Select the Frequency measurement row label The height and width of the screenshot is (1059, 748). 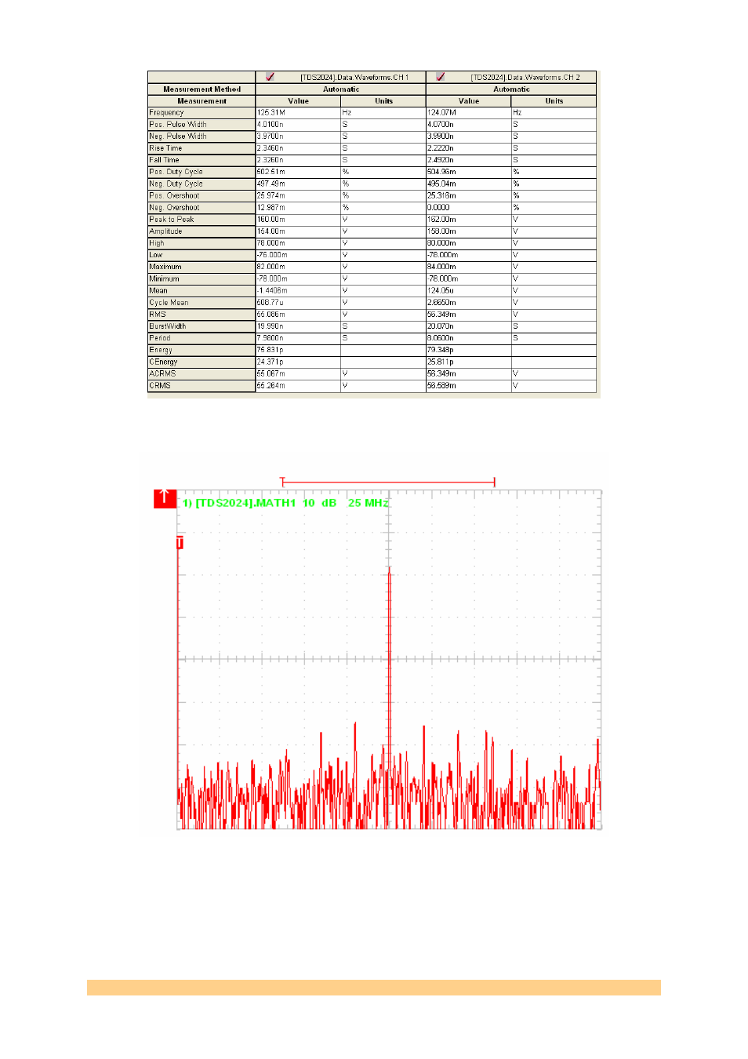pos(202,113)
